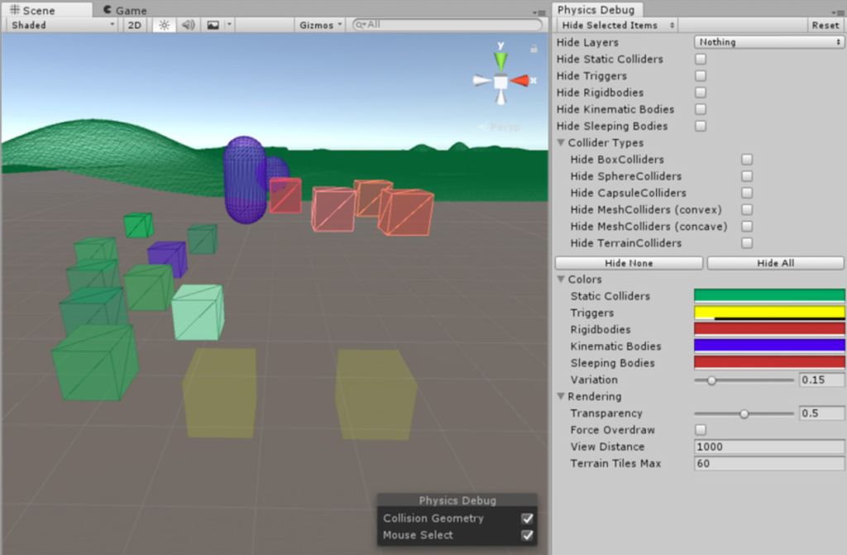Check the Hide BoxColliders option

tap(747, 159)
